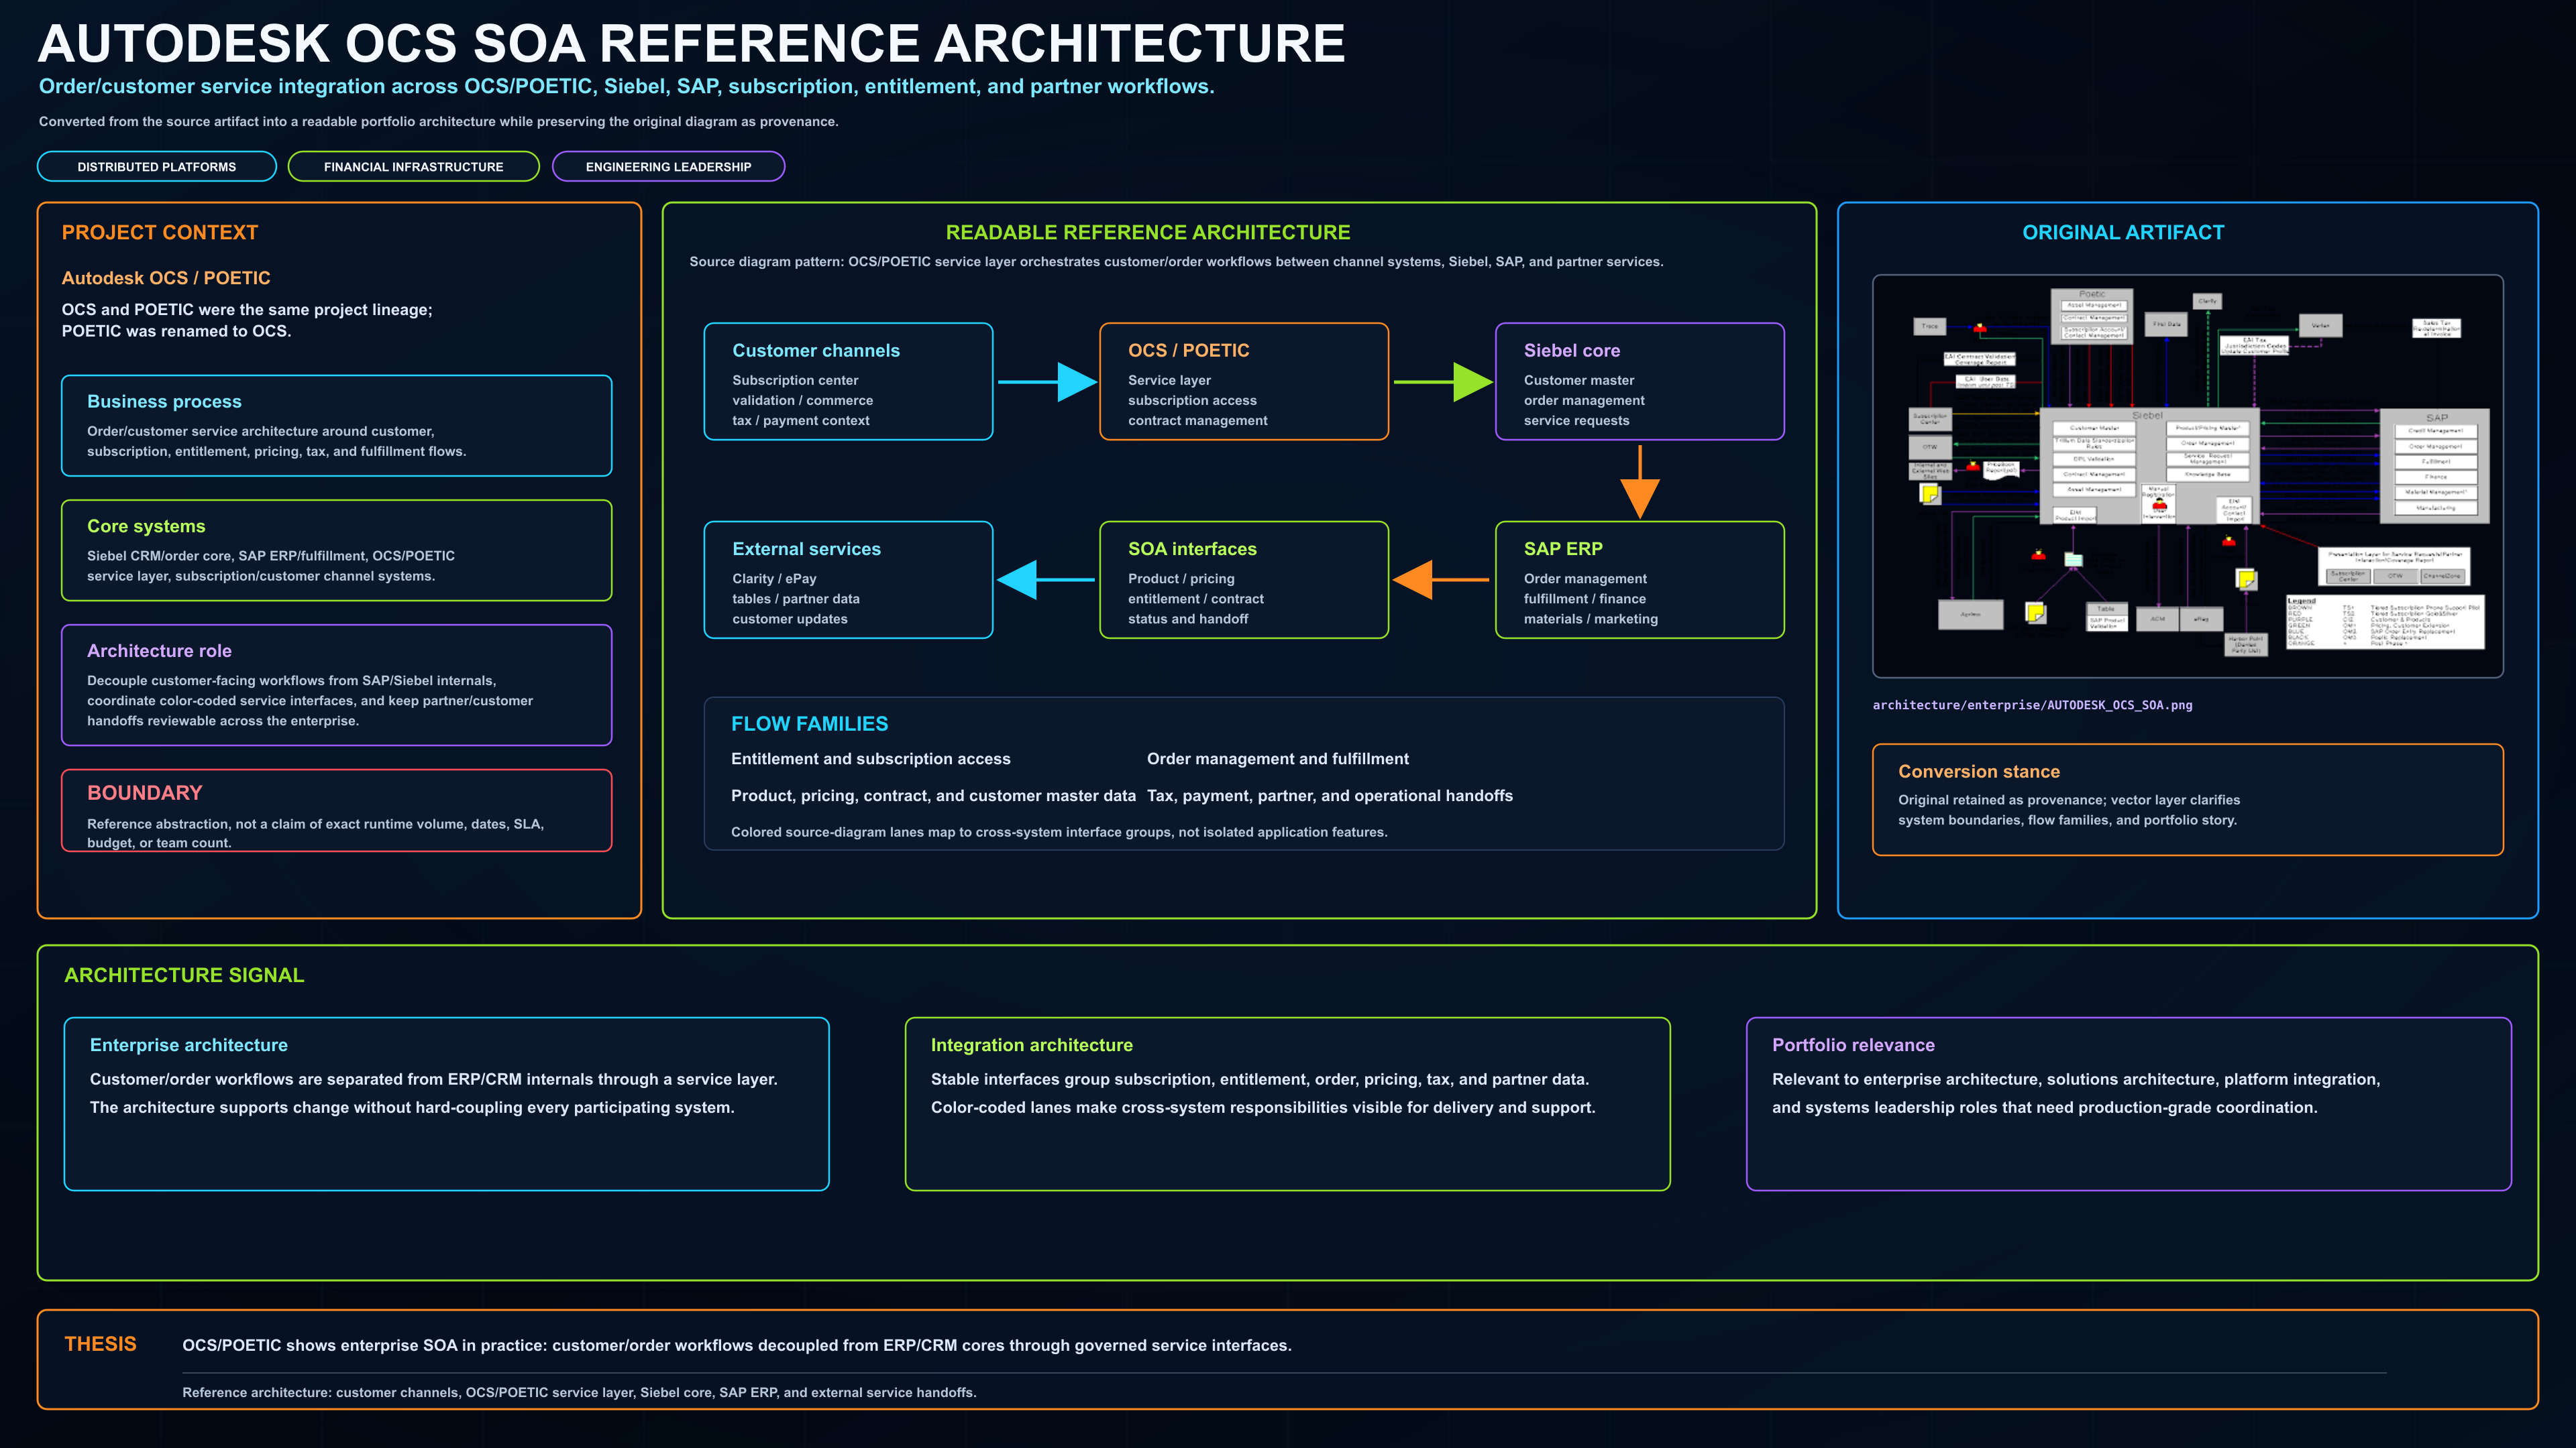Click 'tax / payment context' line
This screenshot has width=2576, height=1448.
pos(800,421)
